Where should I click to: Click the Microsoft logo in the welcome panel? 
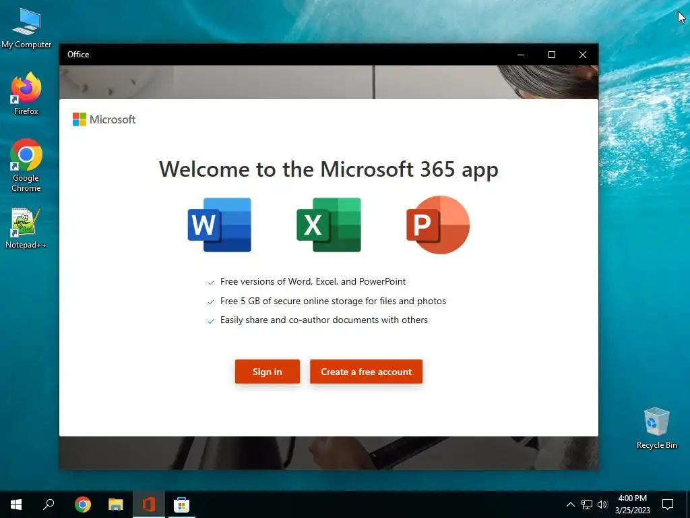point(104,119)
